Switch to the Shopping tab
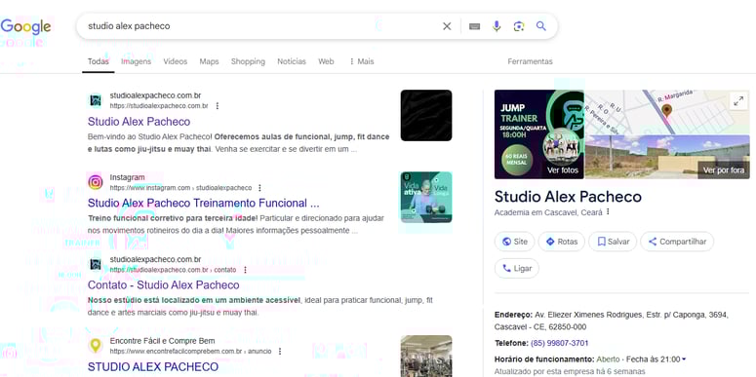 point(248,61)
